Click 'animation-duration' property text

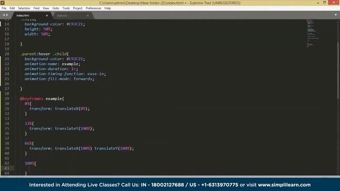[x=46, y=69]
